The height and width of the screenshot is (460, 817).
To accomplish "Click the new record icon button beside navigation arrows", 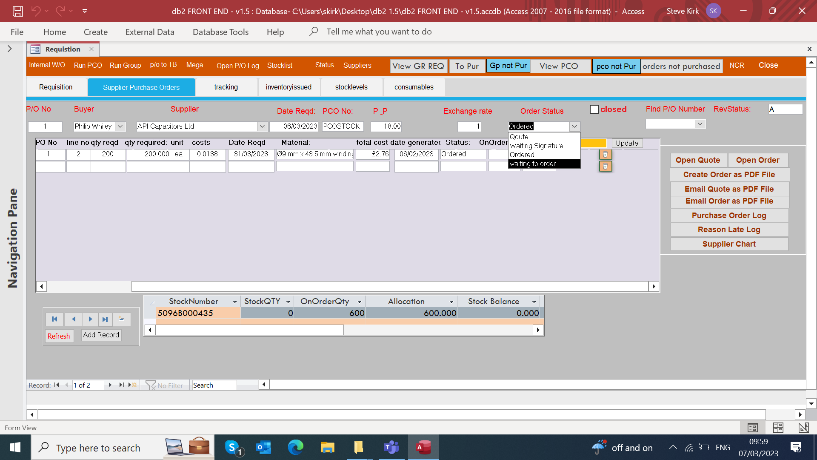I will pos(122,319).
